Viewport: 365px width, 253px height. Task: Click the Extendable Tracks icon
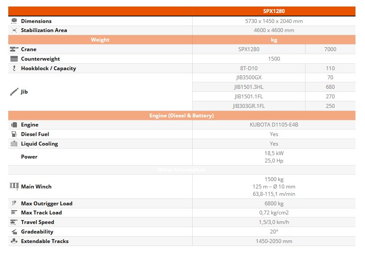click(14, 241)
